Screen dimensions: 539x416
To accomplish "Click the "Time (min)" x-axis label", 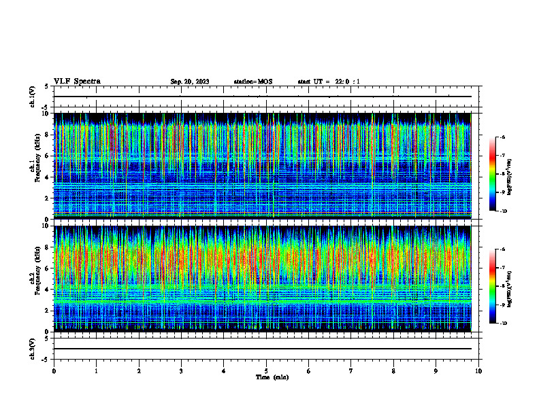I will (x=272, y=377).
